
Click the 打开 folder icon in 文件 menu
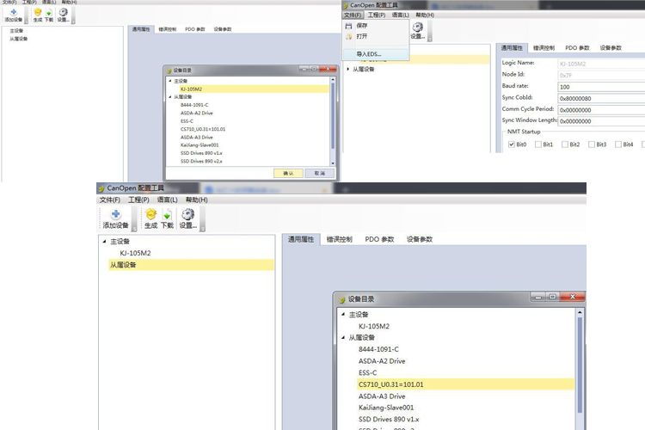[x=348, y=36]
